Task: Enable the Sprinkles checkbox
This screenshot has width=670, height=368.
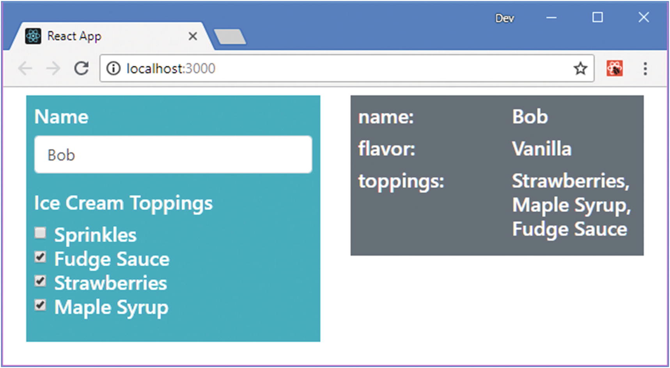Action: click(x=40, y=233)
